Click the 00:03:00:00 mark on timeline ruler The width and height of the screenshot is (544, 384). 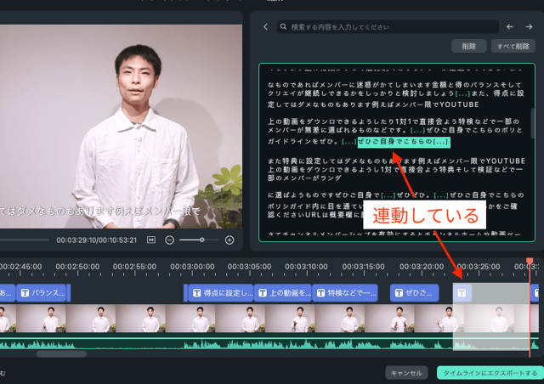[192, 267]
